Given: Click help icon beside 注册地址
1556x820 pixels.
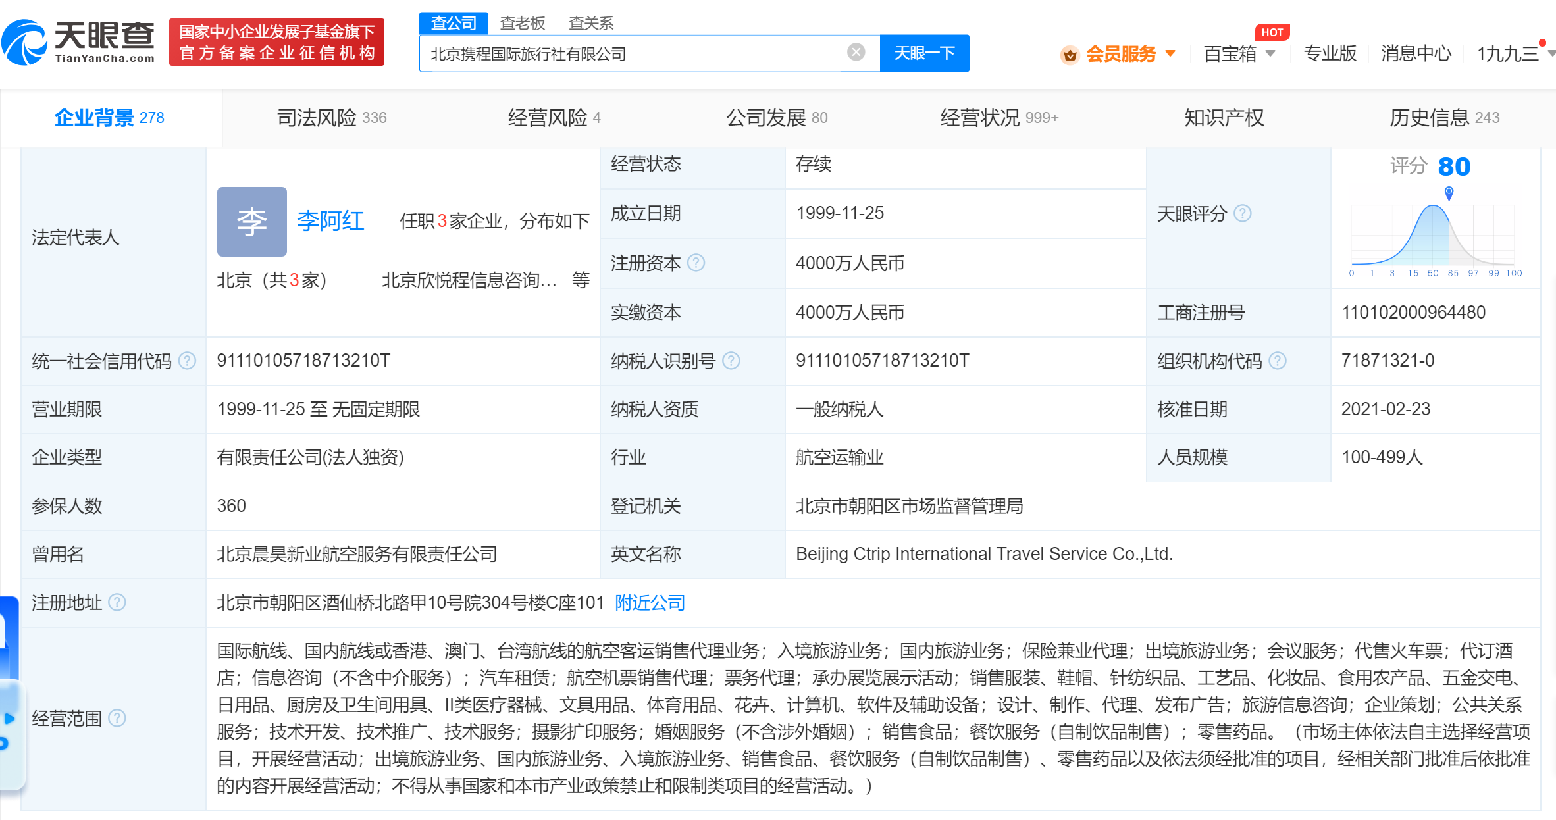Looking at the screenshot, I should (117, 602).
